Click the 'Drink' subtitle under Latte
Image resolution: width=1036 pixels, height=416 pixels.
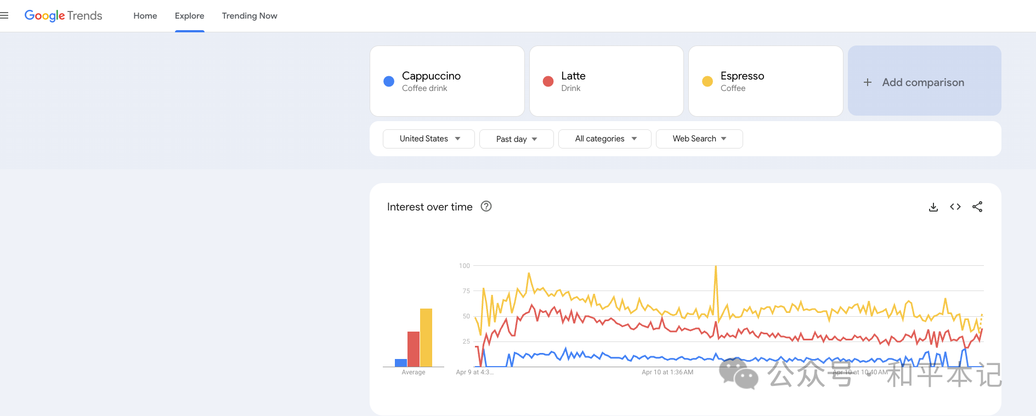click(571, 88)
